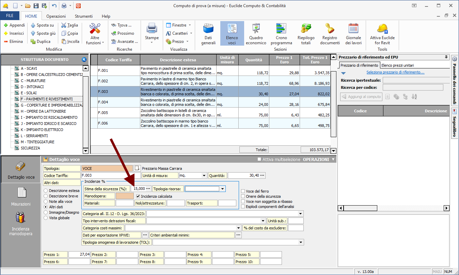The image size is (459, 275).
Task: Click the Riepilogo totali icon
Action: coord(306,34)
